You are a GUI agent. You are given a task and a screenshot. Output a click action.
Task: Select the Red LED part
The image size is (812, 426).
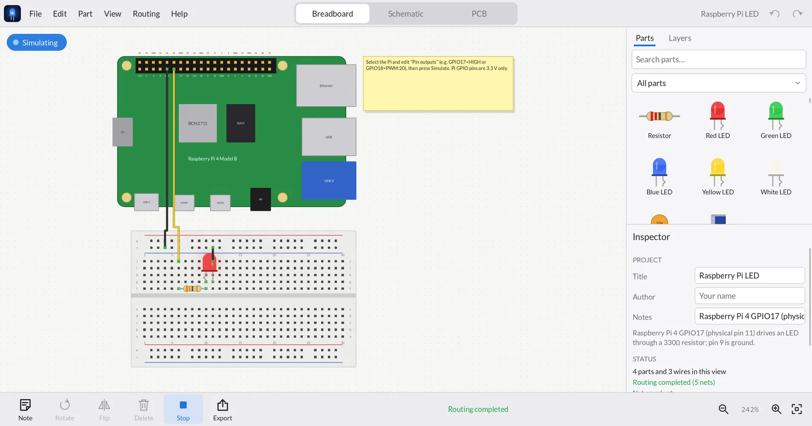(x=718, y=121)
